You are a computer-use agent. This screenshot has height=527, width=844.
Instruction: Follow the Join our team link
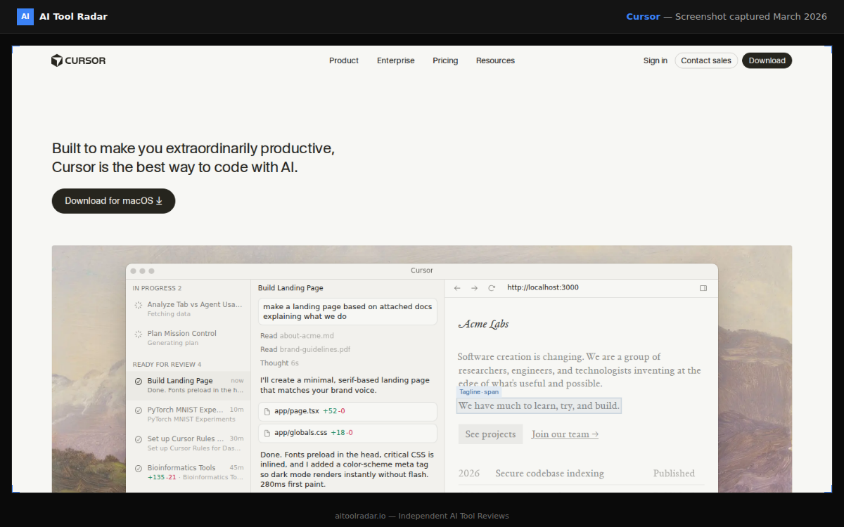coord(564,434)
